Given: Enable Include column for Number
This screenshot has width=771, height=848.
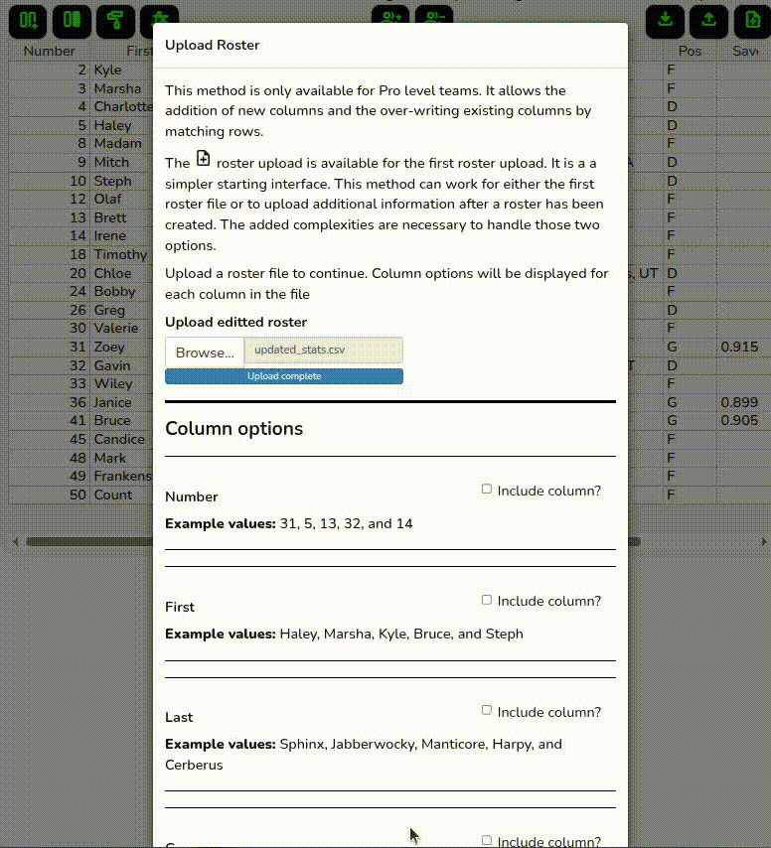Looking at the screenshot, I should 487,489.
